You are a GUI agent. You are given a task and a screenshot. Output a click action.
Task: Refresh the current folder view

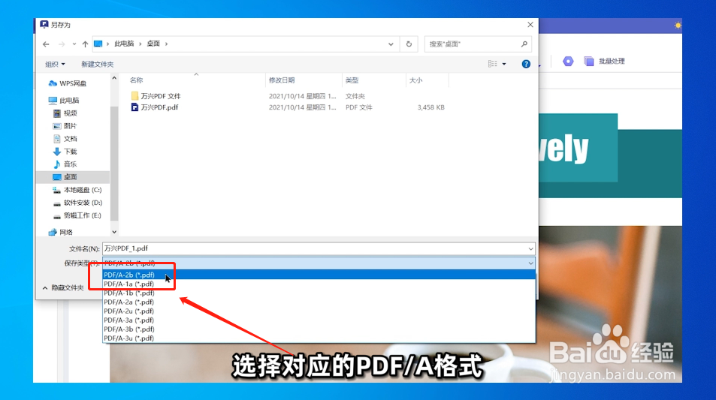409,44
